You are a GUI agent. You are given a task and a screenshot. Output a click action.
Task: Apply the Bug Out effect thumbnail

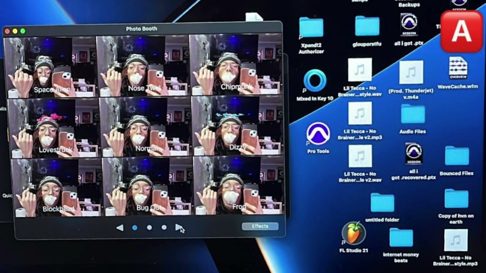point(148,187)
